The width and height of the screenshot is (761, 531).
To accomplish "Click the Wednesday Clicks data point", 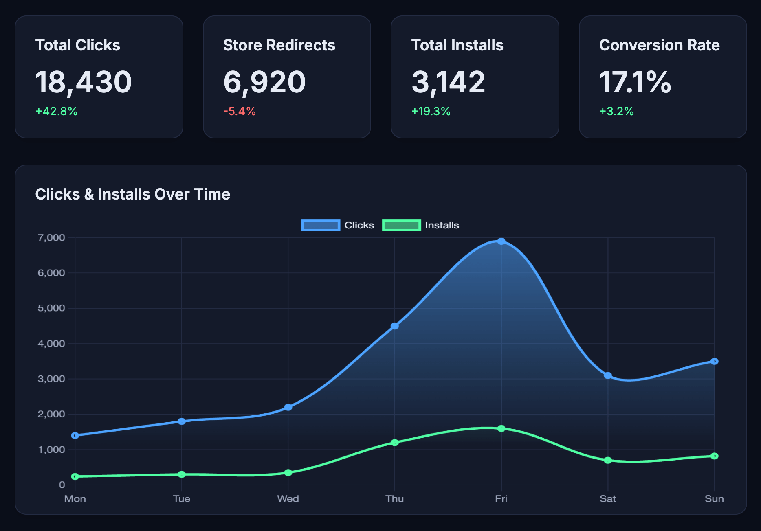I will [x=288, y=407].
